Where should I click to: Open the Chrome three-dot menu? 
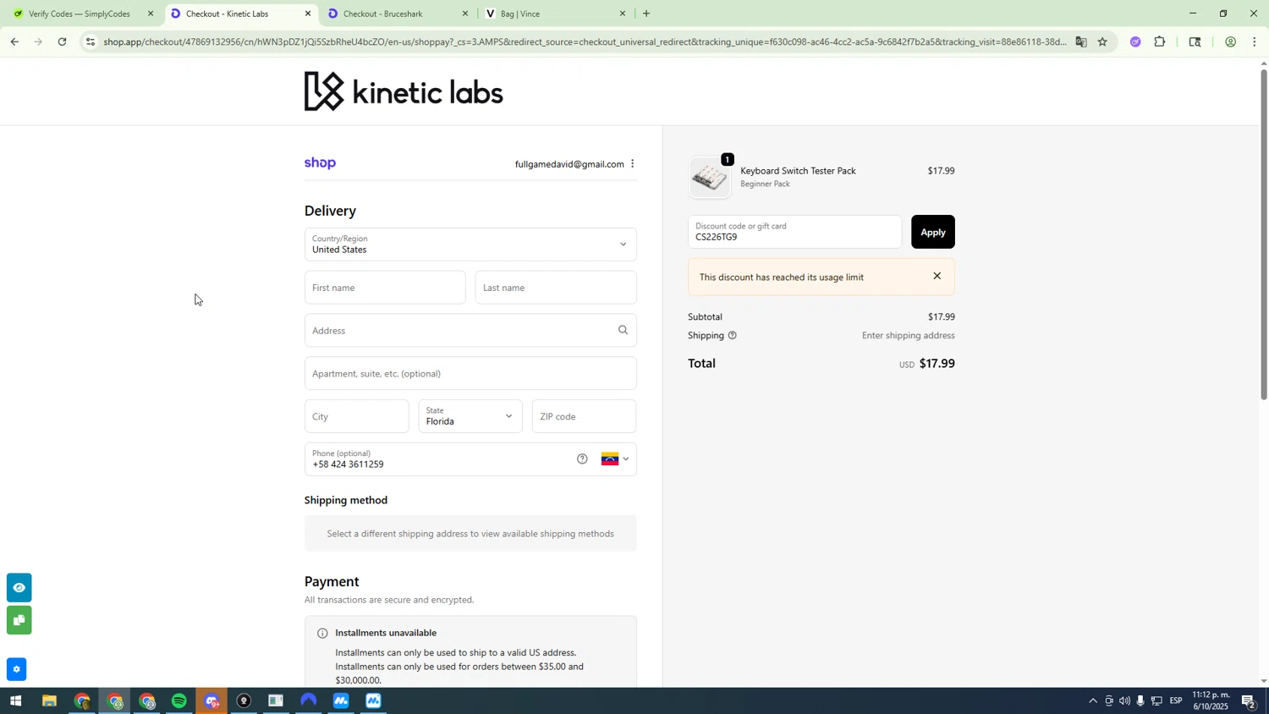1255,41
